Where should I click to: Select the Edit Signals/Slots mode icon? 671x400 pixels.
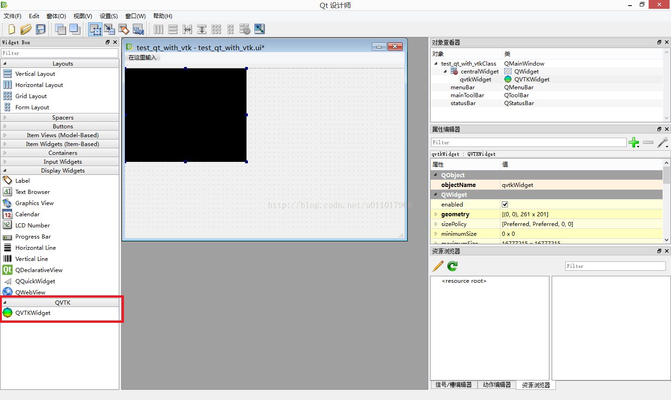[x=110, y=29]
